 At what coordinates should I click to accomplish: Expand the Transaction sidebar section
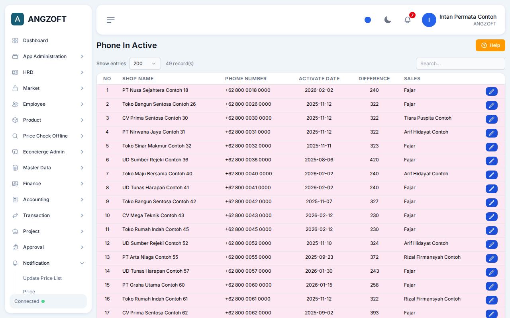point(48,215)
